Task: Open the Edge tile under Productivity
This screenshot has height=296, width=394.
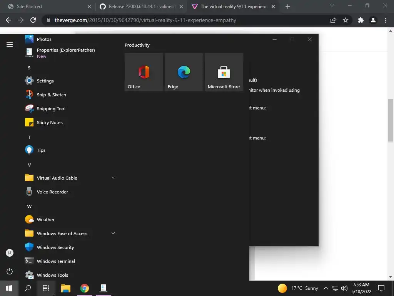Action: coord(184,72)
